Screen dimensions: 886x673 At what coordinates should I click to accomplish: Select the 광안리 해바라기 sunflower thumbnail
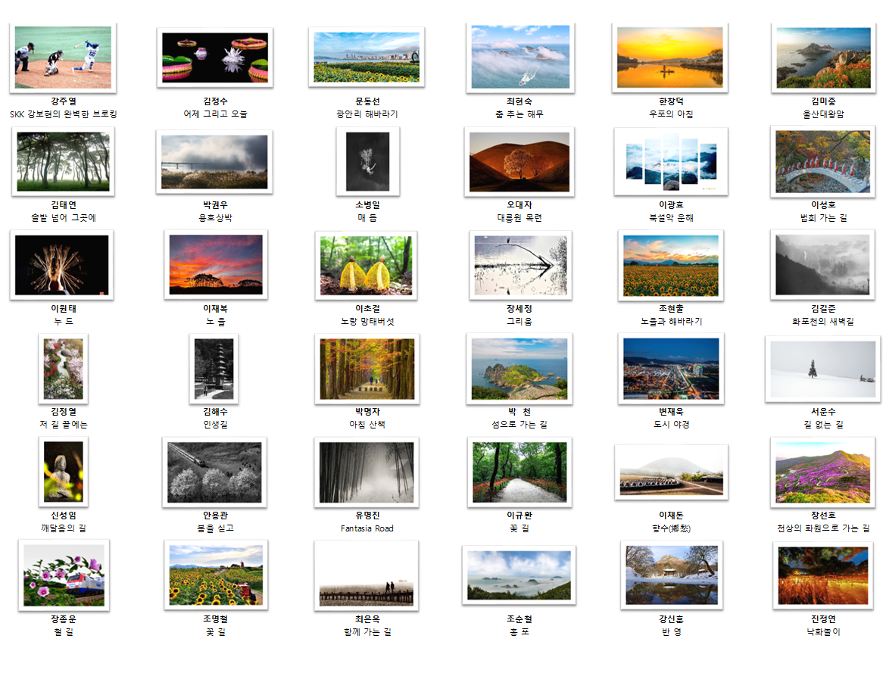tap(367, 57)
